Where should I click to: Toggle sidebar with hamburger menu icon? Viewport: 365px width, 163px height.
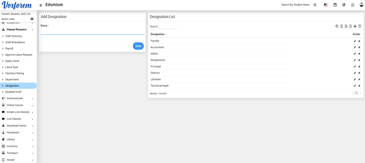coord(40,5)
